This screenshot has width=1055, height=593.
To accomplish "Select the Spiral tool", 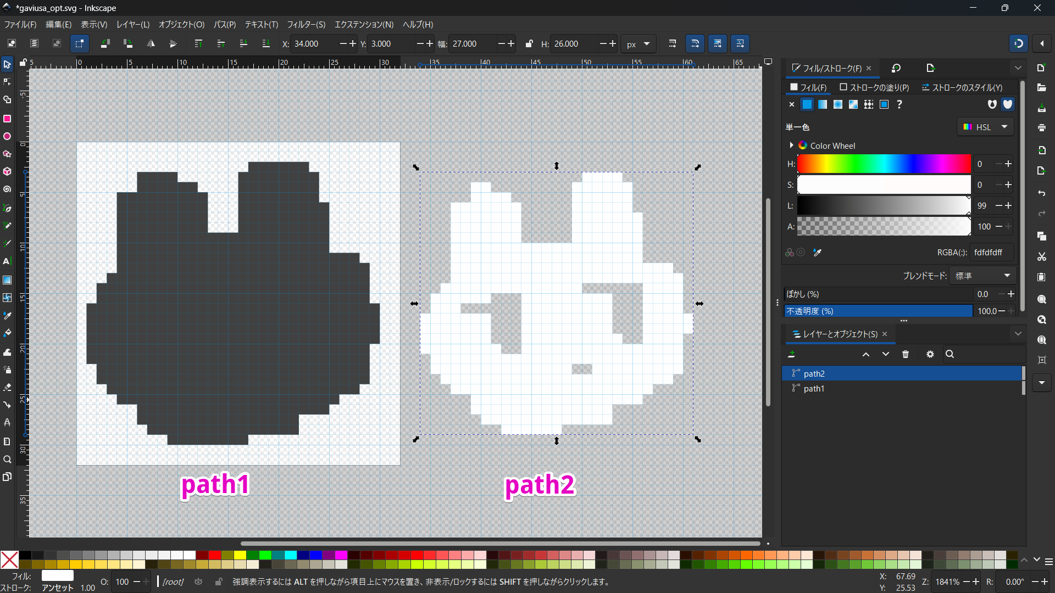I will coord(7,189).
